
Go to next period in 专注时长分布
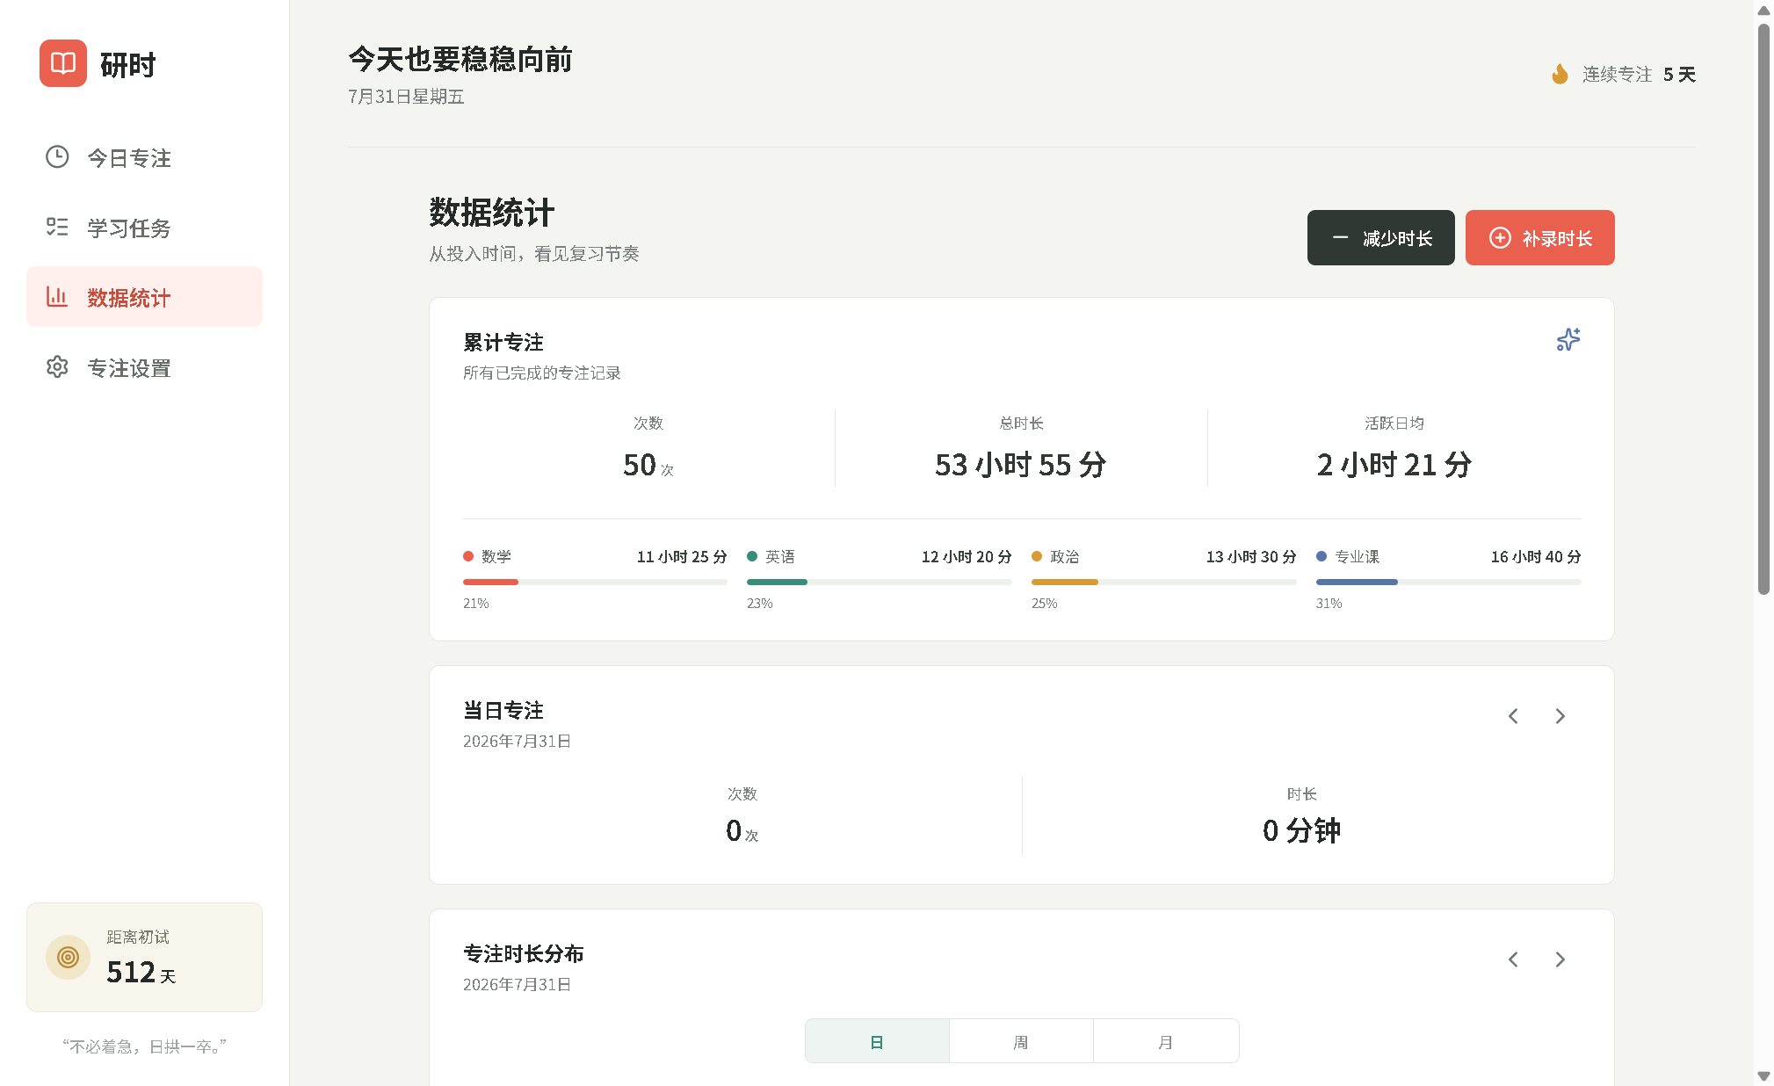click(1560, 959)
